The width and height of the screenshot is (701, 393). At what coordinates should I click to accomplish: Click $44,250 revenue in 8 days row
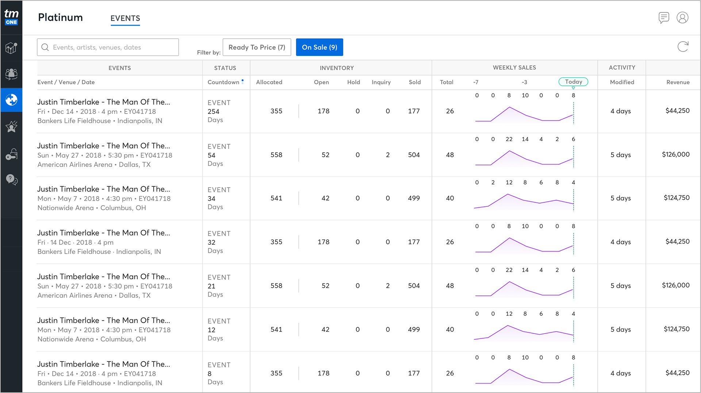click(x=677, y=373)
